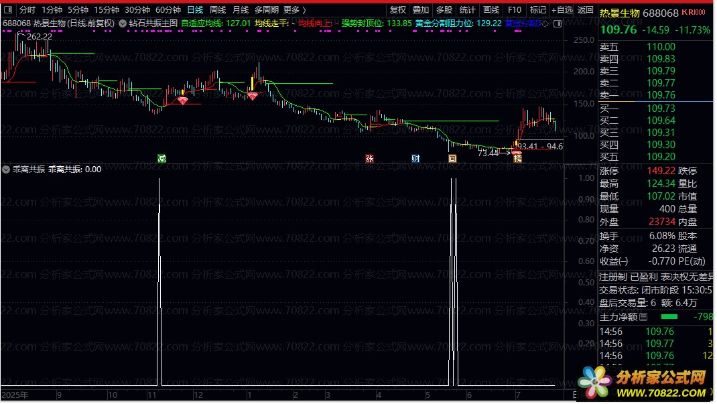Click the 卖一 price 109.76

point(661,95)
